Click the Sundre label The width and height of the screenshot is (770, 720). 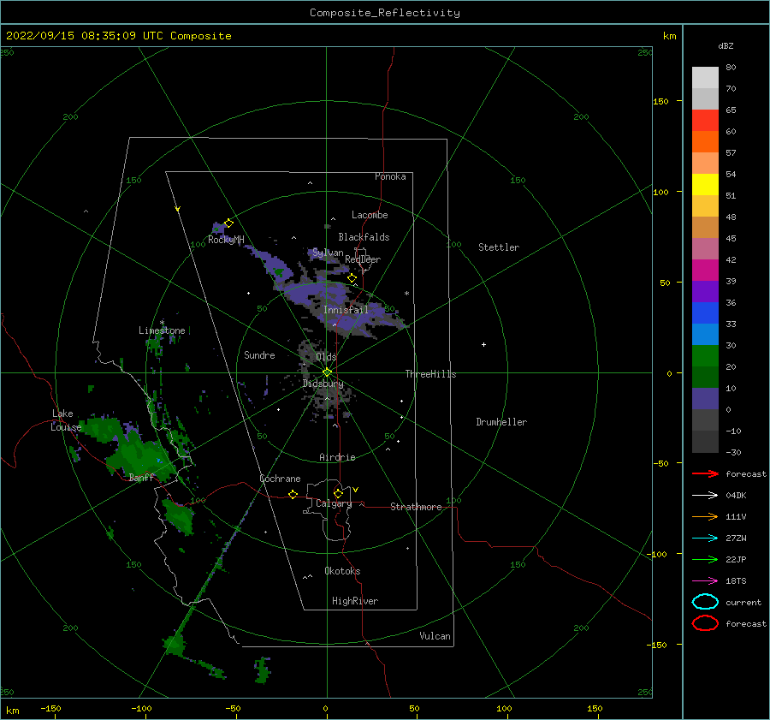259,354
